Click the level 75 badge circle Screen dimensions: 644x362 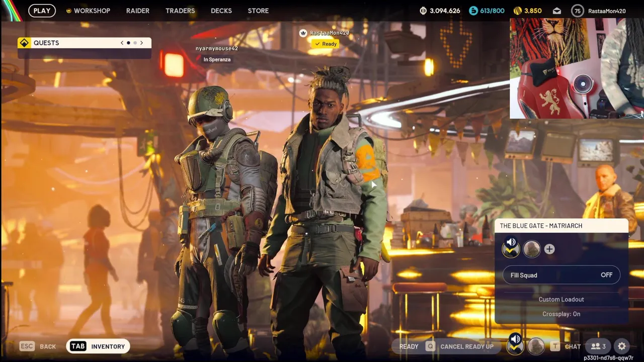click(578, 11)
